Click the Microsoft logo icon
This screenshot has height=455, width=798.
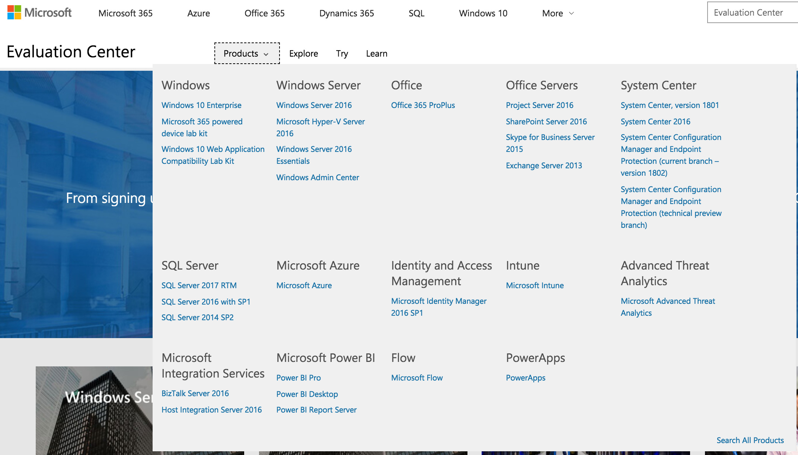tap(14, 13)
